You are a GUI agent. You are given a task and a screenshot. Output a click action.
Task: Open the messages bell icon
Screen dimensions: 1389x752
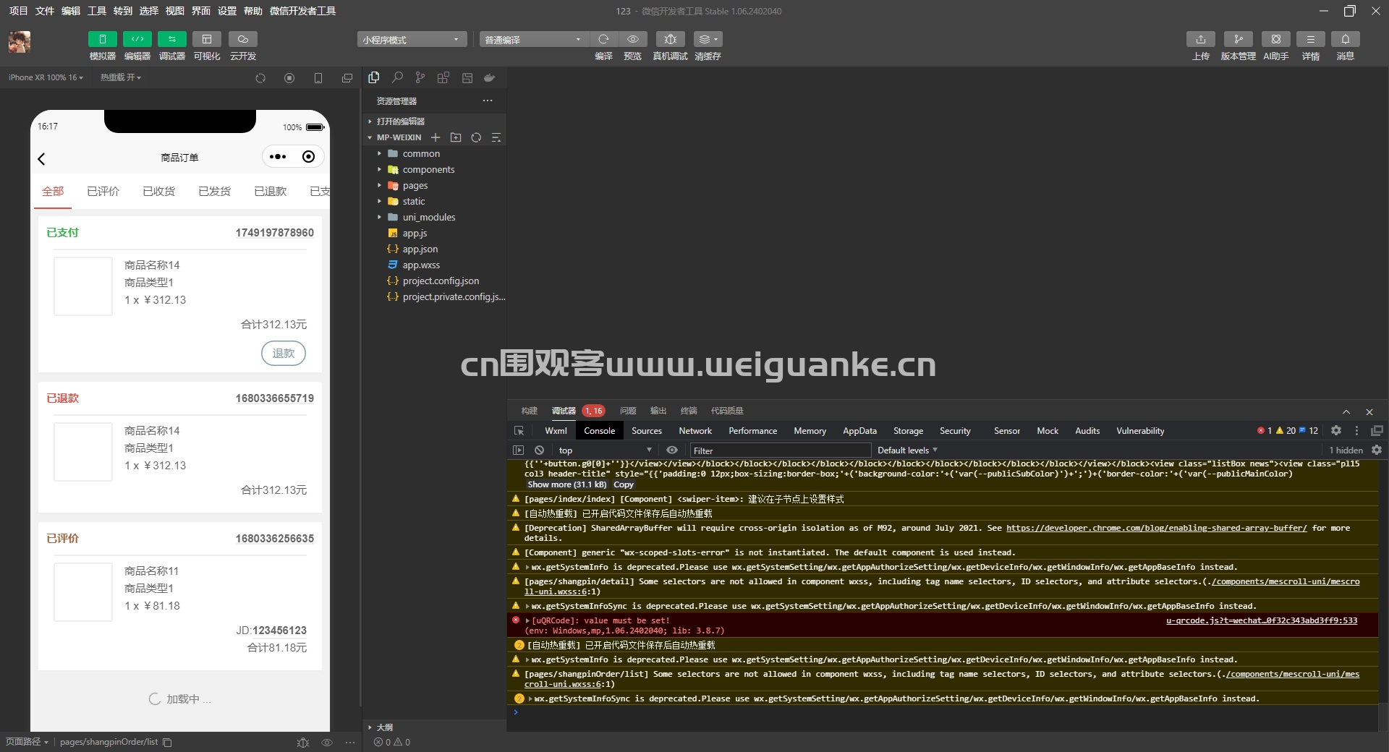tap(1345, 39)
